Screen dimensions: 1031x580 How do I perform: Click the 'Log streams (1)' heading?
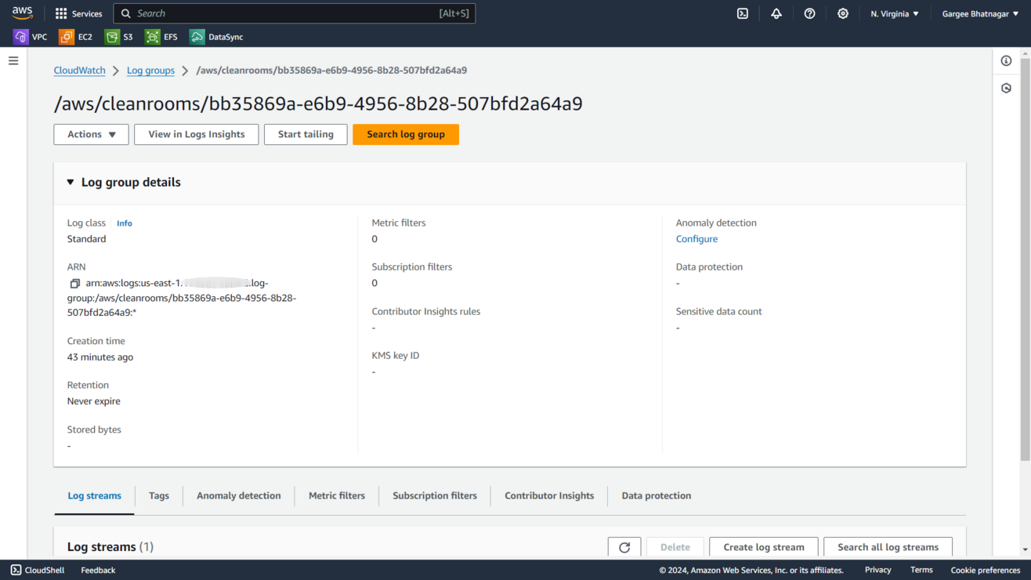(x=110, y=547)
